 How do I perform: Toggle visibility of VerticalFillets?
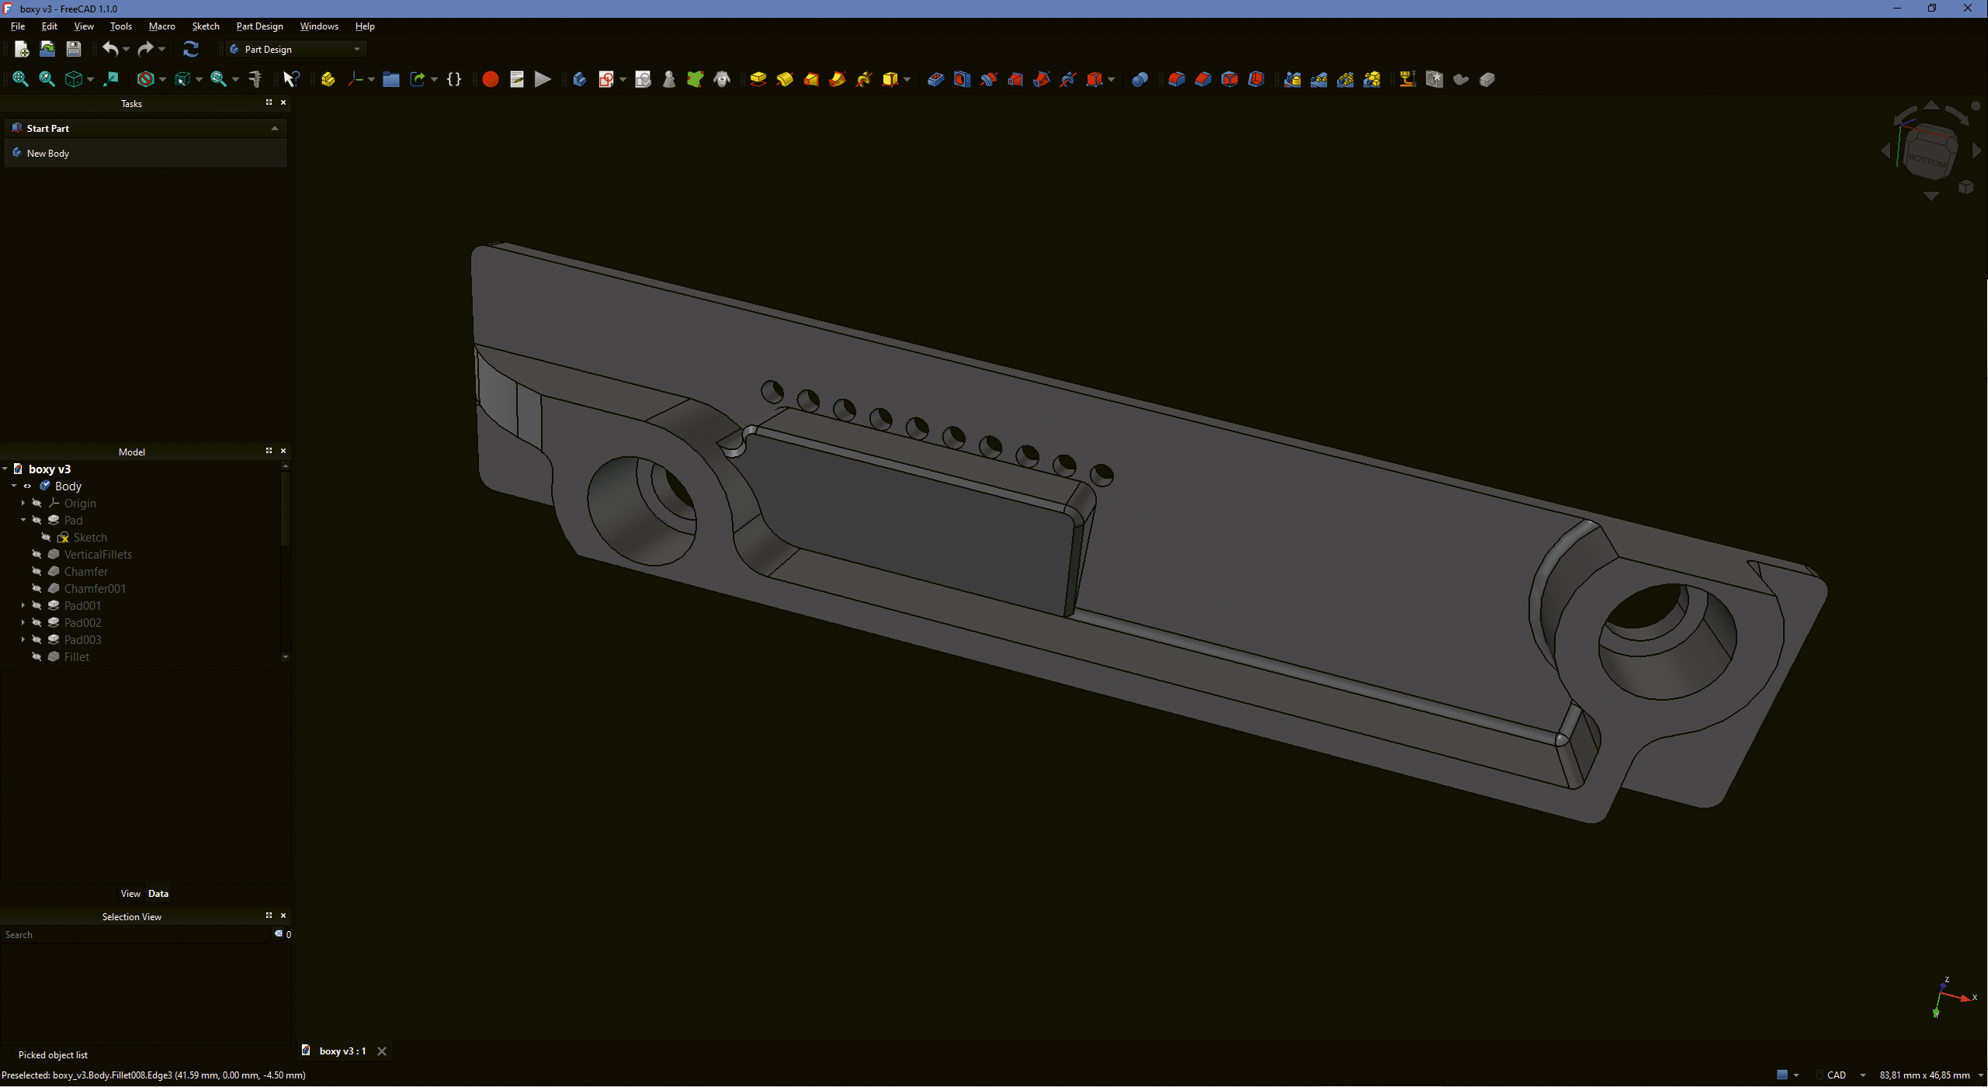pos(36,555)
